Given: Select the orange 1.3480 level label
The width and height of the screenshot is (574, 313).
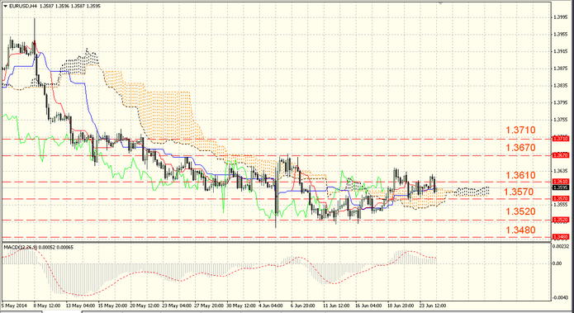Looking at the screenshot, I should 520,230.
